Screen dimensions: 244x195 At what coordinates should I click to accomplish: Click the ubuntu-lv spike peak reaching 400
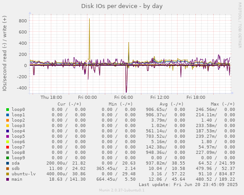[129, 42]
